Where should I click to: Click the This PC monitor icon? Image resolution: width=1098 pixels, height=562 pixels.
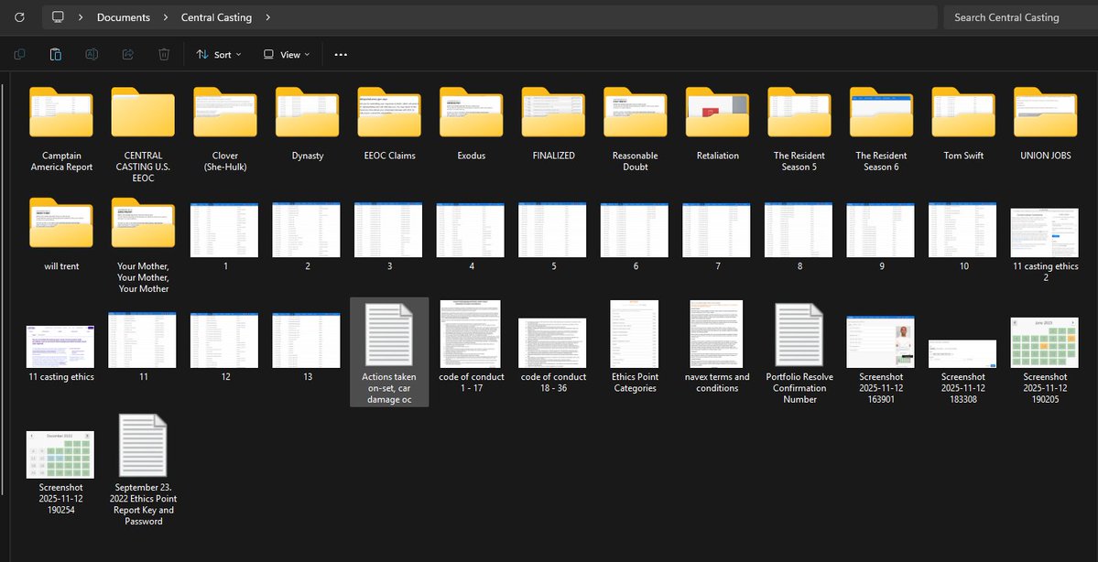(x=58, y=17)
